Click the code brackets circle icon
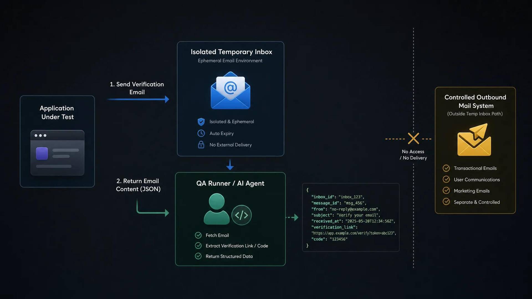This screenshot has width=532, height=299. pos(242,215)
